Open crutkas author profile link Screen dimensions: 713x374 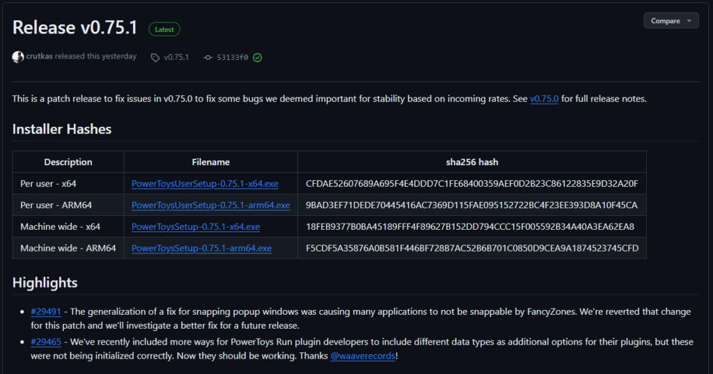point(39,56)
